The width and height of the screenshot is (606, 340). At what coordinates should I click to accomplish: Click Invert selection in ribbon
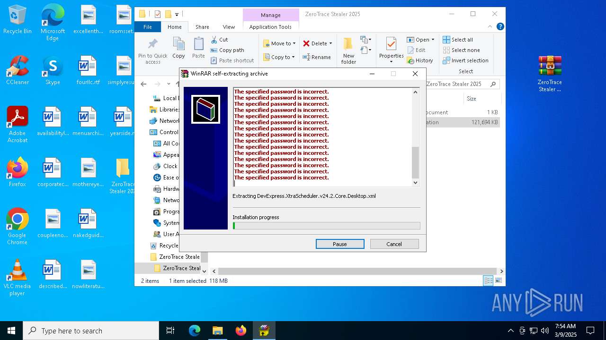pos(465,60)
